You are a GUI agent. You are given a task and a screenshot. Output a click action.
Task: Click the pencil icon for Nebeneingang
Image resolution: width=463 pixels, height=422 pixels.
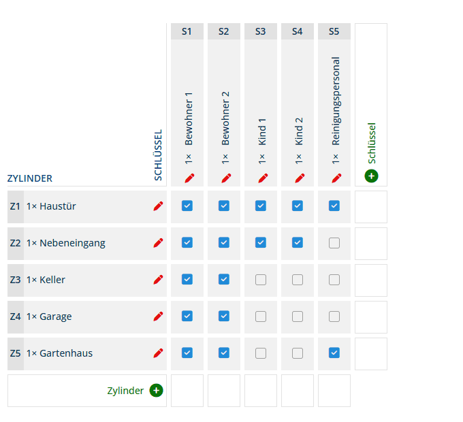point(158,243)
